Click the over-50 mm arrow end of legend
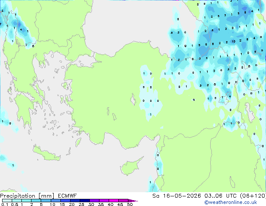 tap(133, 201)
